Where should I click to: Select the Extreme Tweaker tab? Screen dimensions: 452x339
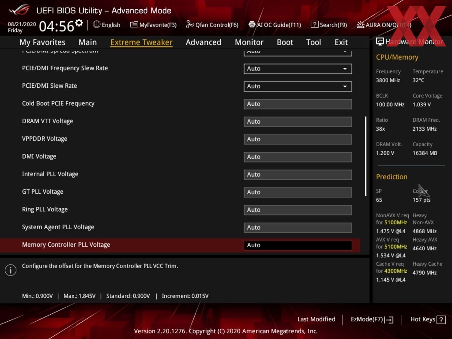pyautogui.click(x=141, y=42)
